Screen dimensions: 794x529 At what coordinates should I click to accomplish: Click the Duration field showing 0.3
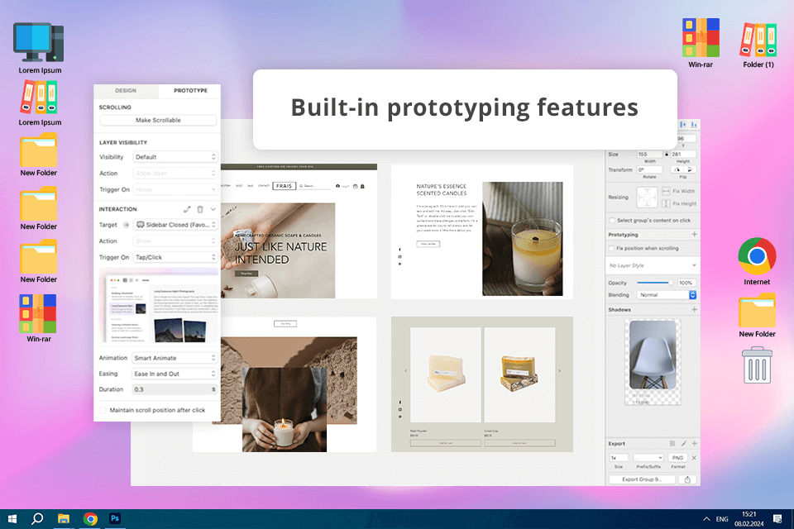tap(175, 389)
